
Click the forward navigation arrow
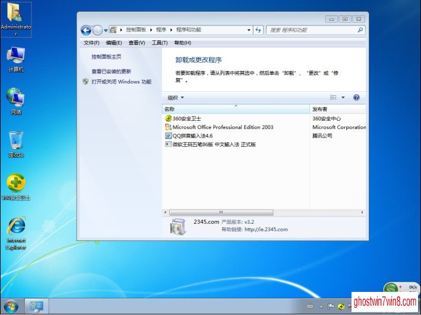97,30
